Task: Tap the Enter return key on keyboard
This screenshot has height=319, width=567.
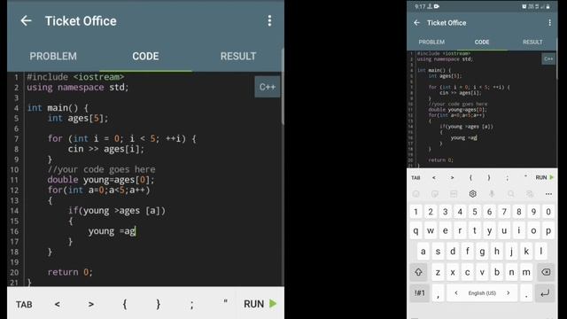Action: tap(545, 293)
